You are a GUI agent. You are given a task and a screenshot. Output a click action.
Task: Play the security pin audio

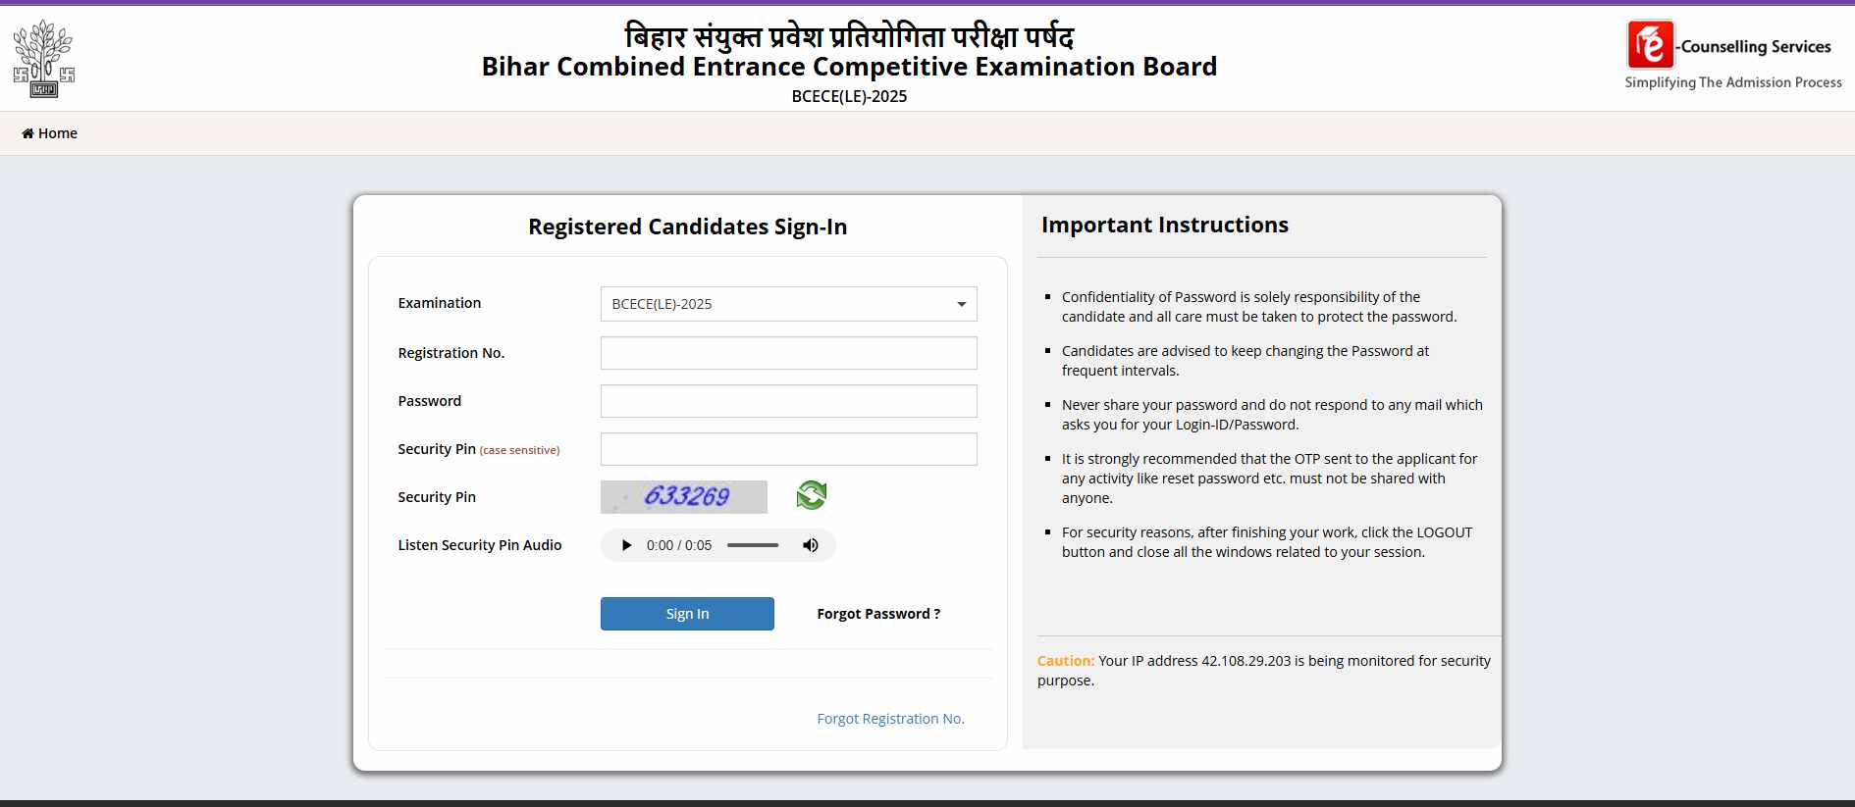tap(626, 545)
